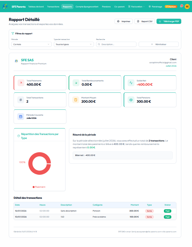192x247 pixels.
Task: Click the 'Juillet 2026' label under Client
Action: tap(171, 66)
